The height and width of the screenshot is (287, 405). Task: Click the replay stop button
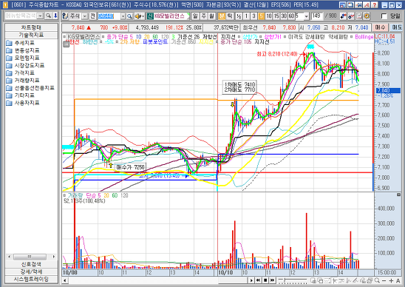265,280
